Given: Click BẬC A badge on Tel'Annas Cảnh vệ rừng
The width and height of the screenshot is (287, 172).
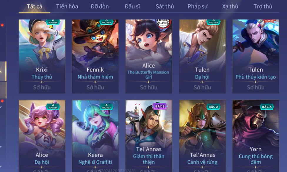Looking at the screenshot, I should coord(213,107).
